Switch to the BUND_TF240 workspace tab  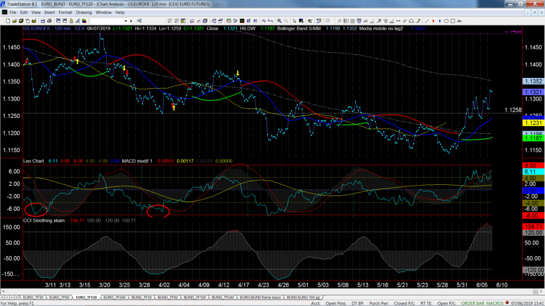pyautogui.click(x=223, y=297)
